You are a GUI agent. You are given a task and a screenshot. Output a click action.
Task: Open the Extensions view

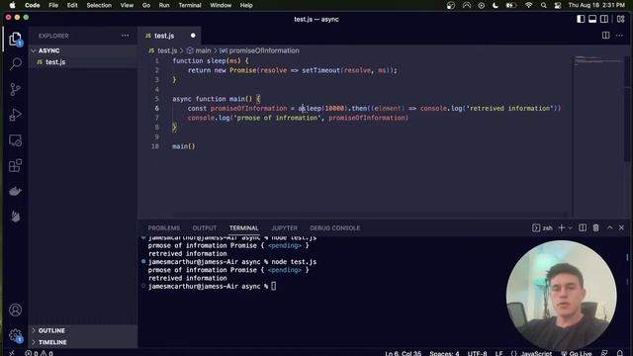tap(16, 165)
